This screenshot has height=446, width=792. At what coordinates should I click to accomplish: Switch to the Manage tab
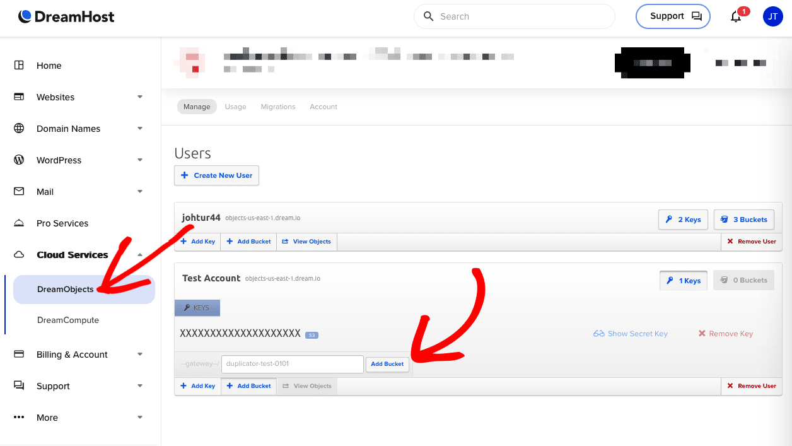point(197,107)
